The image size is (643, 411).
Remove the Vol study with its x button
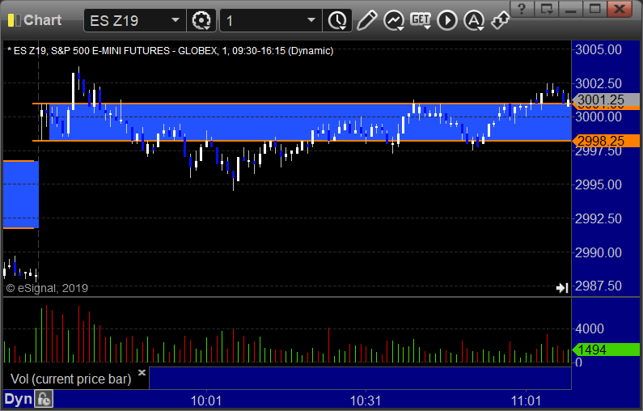142,372
